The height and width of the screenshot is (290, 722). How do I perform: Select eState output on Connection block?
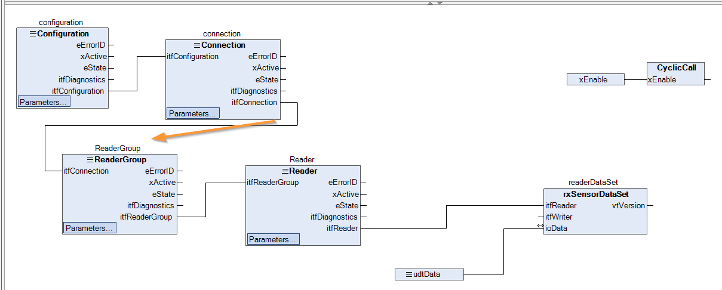pos(267,79)
